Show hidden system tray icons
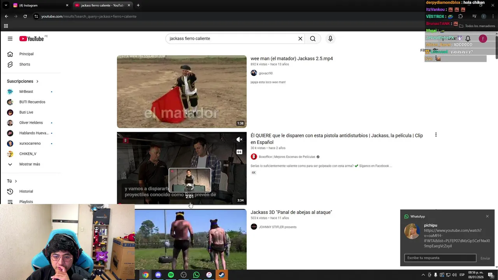 pos(423,275)
